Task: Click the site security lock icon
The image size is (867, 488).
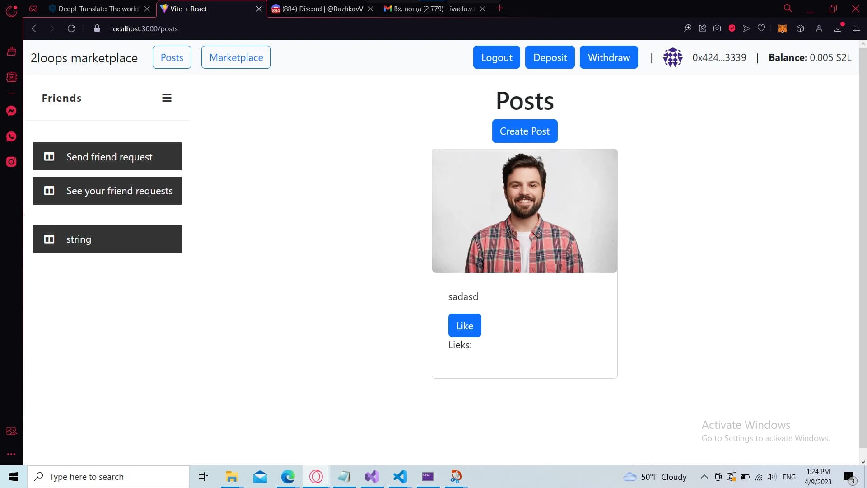Action: click(x=97, y=28)
